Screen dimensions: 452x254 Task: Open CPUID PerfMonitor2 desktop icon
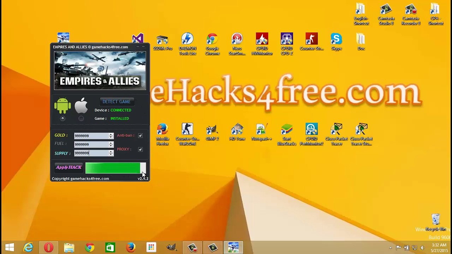tap(311, 134)
